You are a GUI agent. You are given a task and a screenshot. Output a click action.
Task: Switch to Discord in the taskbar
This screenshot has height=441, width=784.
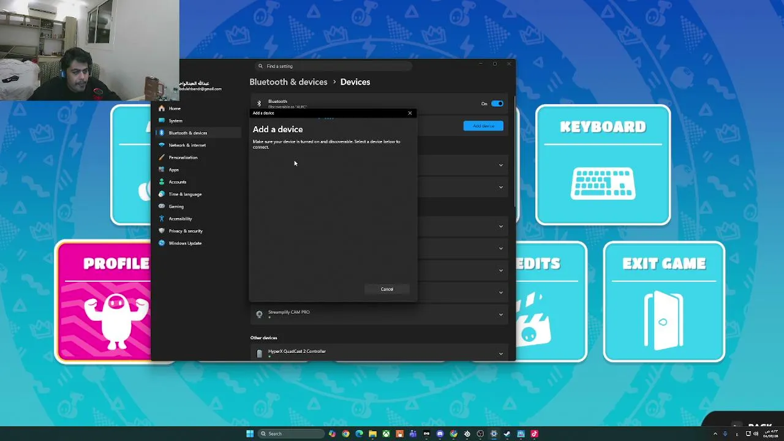(440, 434)
